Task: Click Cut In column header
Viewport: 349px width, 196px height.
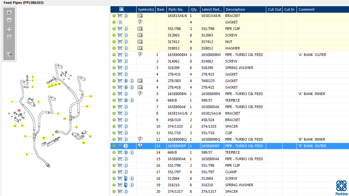Action: 289,9
